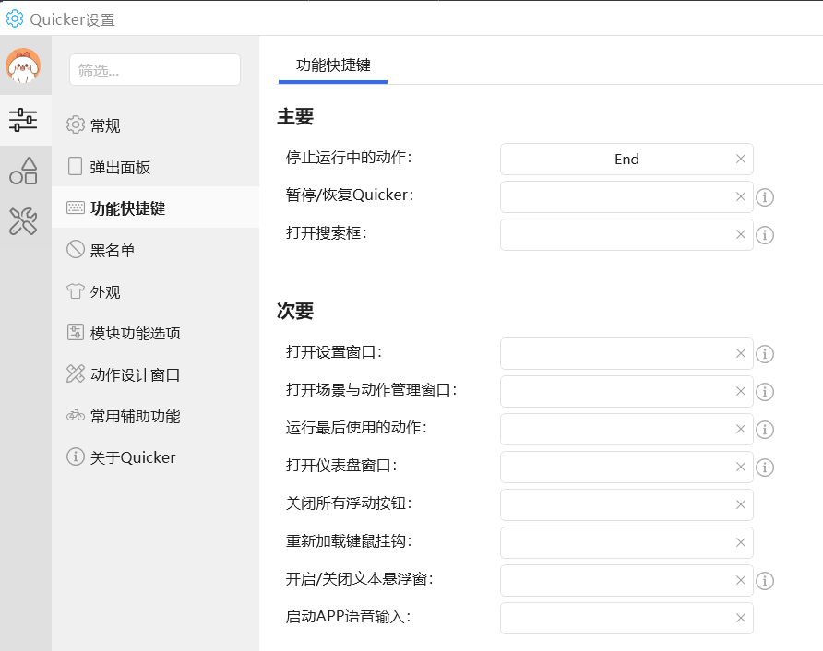Open the shapes icon in left rail
Screen dimensions: 823x651
[x=23, y=171]
